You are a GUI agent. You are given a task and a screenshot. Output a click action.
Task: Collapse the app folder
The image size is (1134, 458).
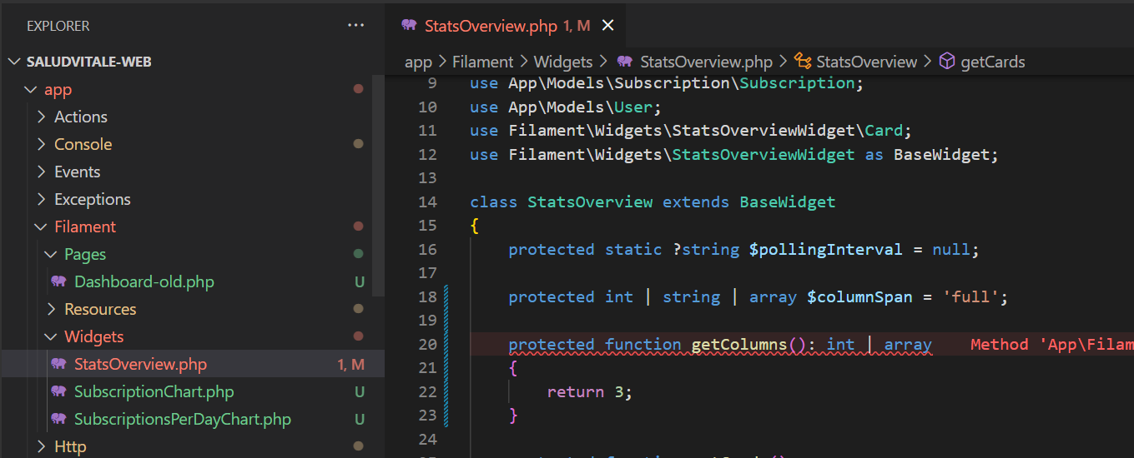coord(31,90)
